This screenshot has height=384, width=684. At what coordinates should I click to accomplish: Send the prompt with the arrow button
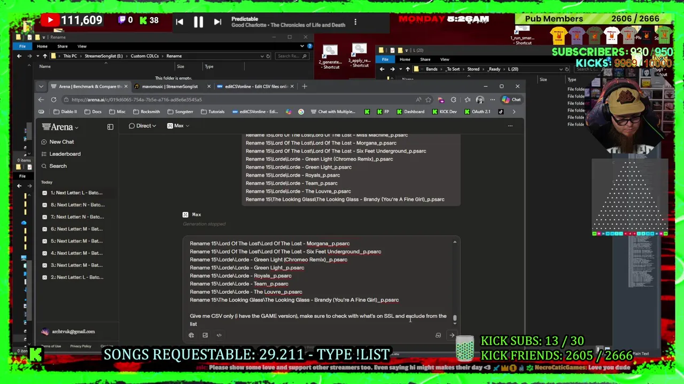[x=452, y=335]
